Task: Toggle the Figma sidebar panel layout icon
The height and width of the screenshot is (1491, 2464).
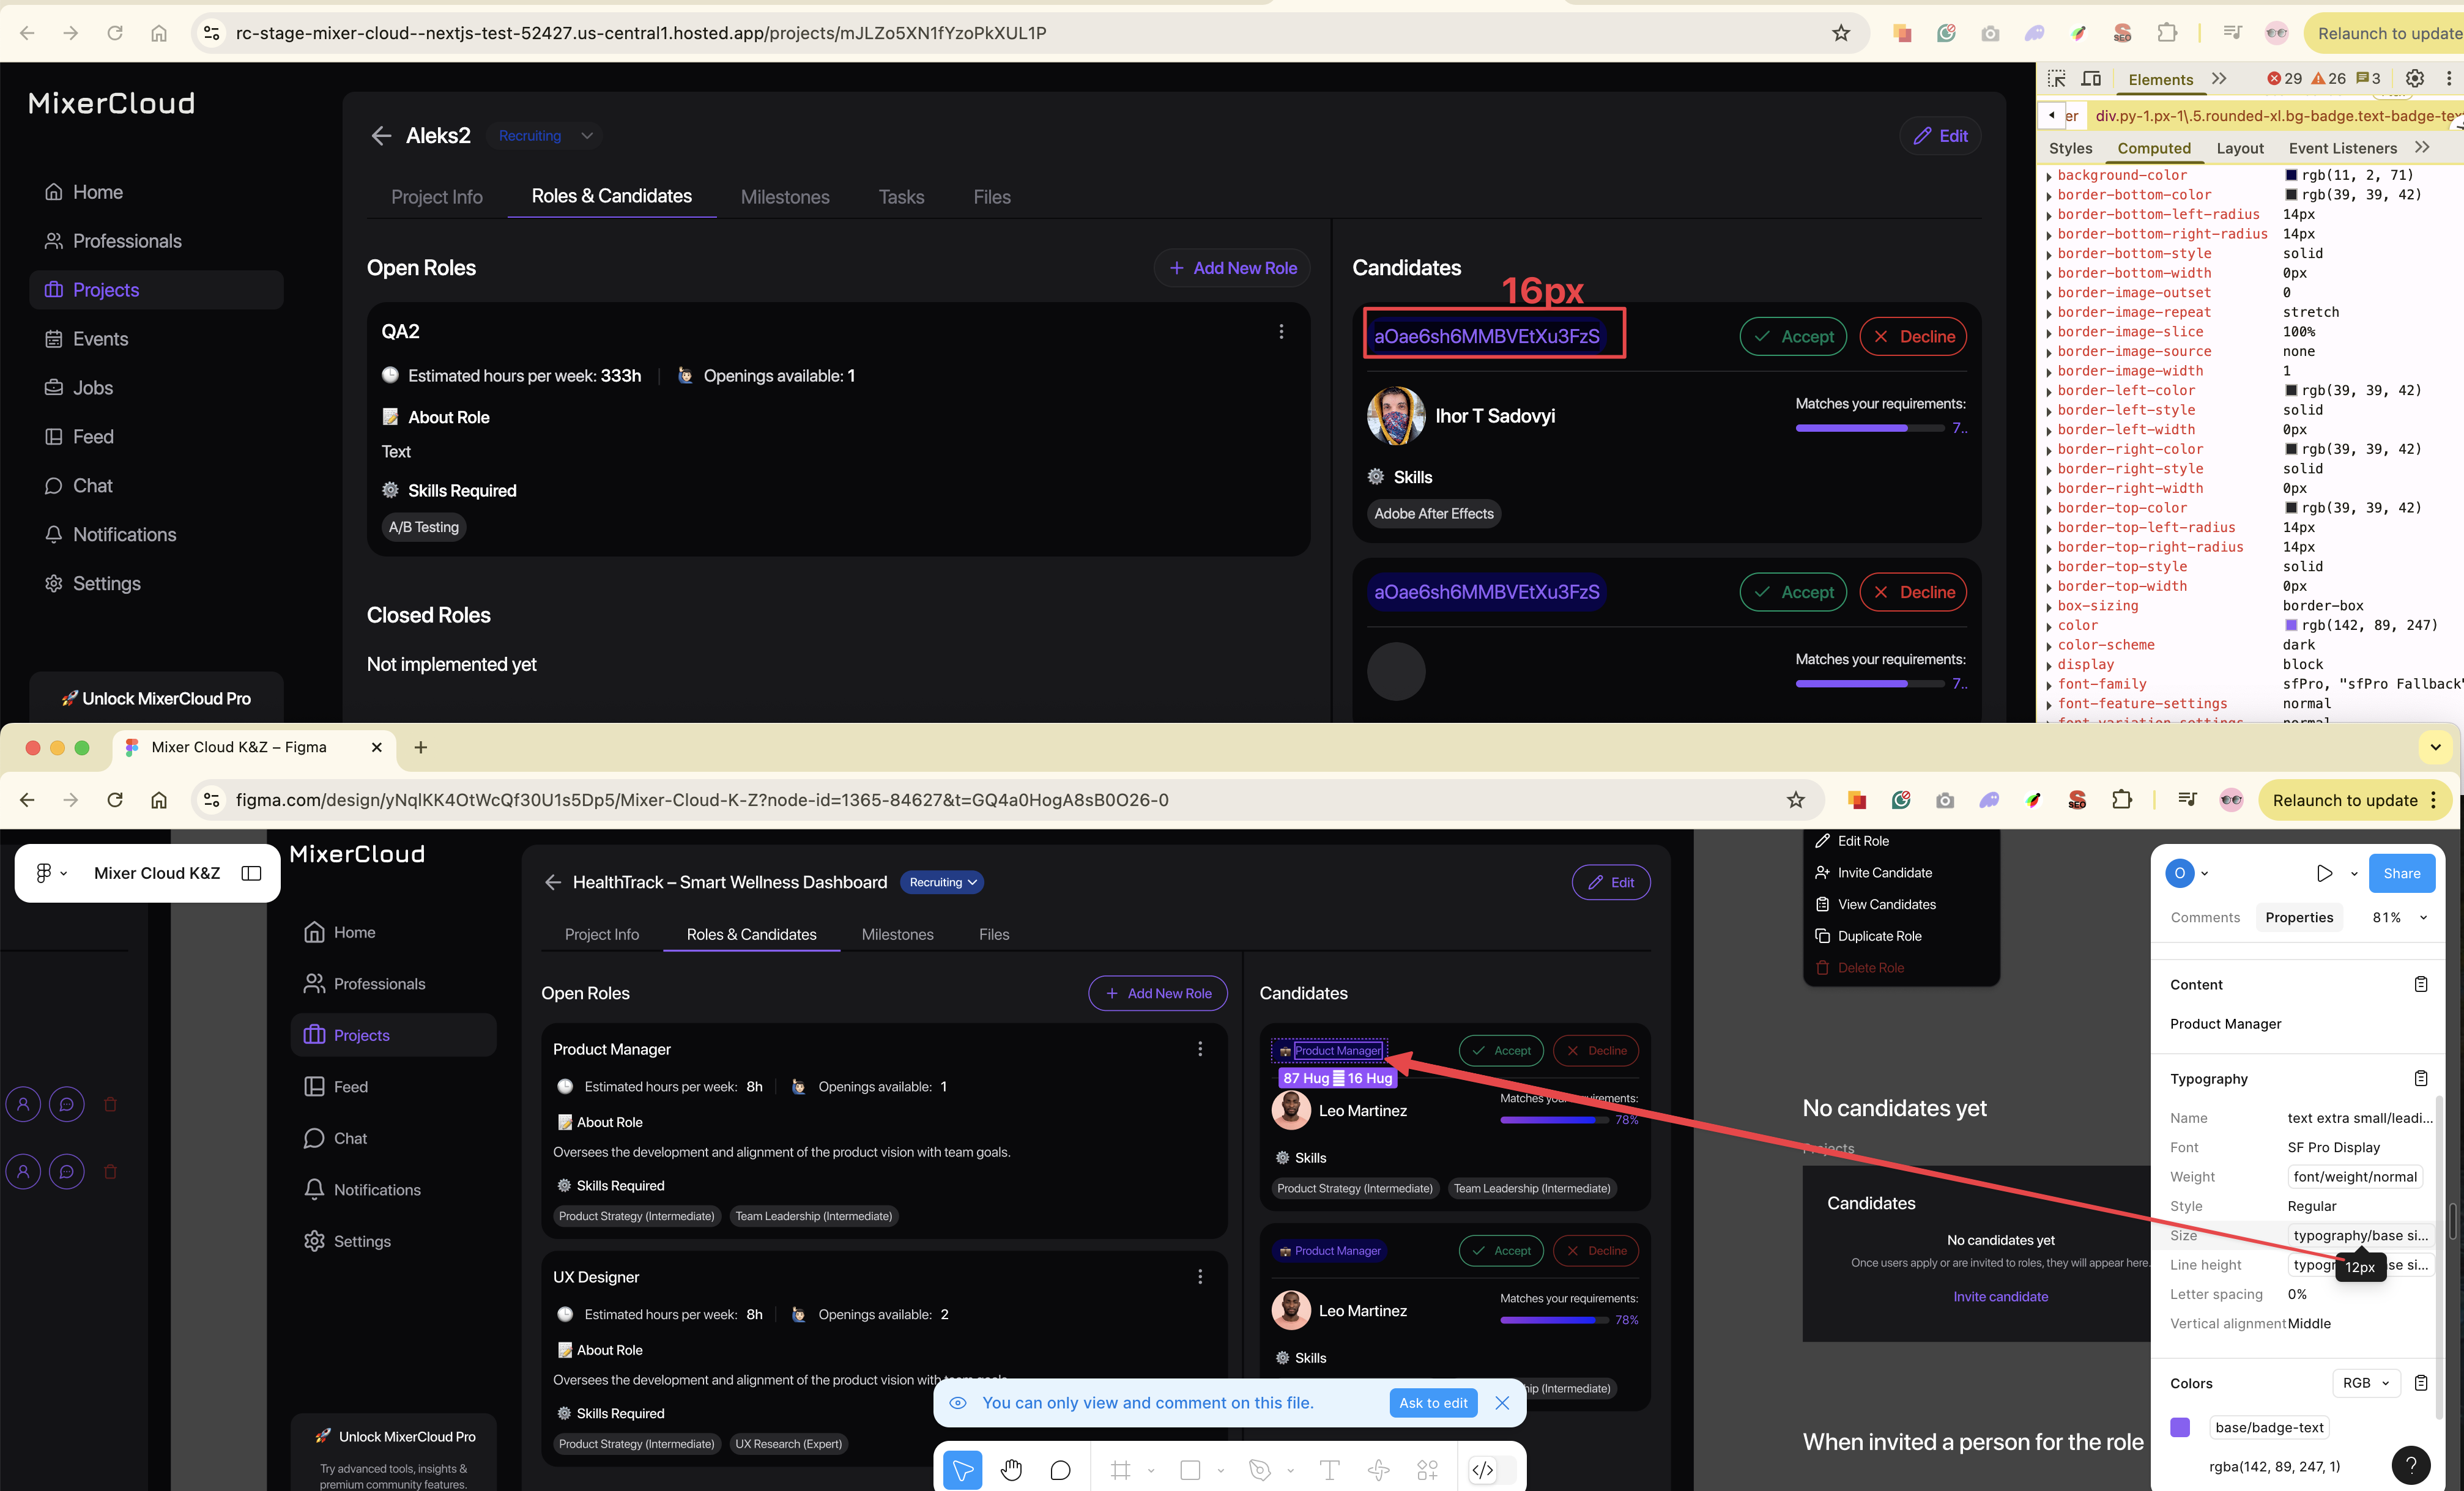Action: [x=251, y=873]
